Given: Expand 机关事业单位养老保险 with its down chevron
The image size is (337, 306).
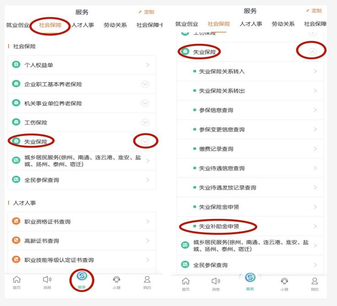Looking at the screenshot, I should click(145, 103).
